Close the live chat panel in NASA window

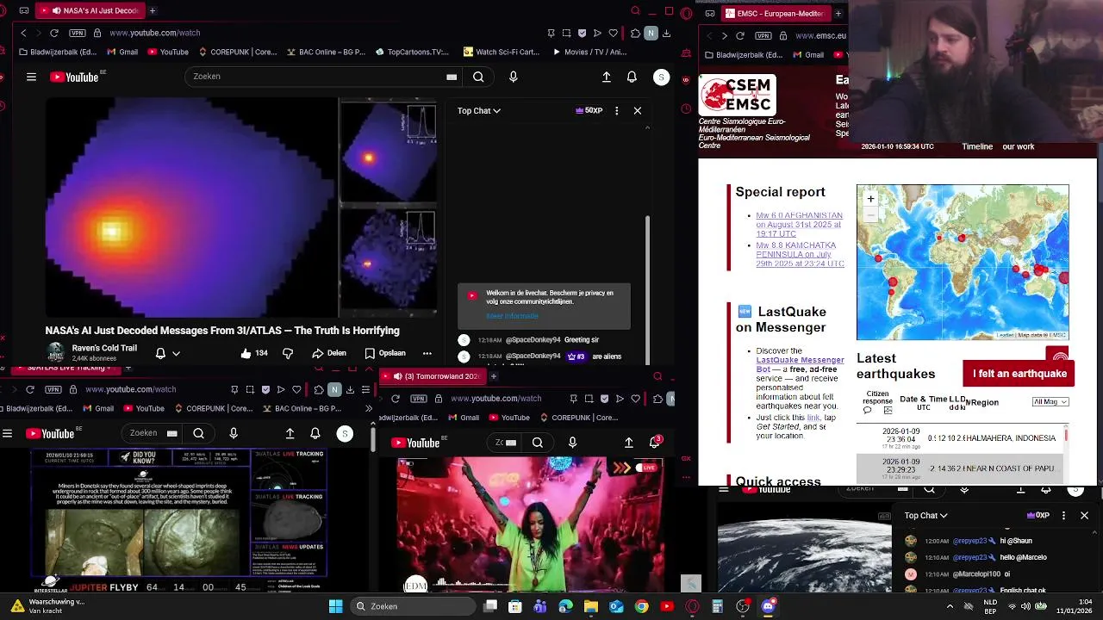point(638,110)
